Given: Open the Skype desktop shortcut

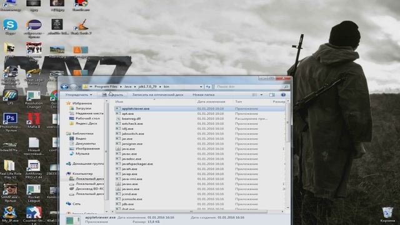Looking at the screenshot, I should 10,27.
